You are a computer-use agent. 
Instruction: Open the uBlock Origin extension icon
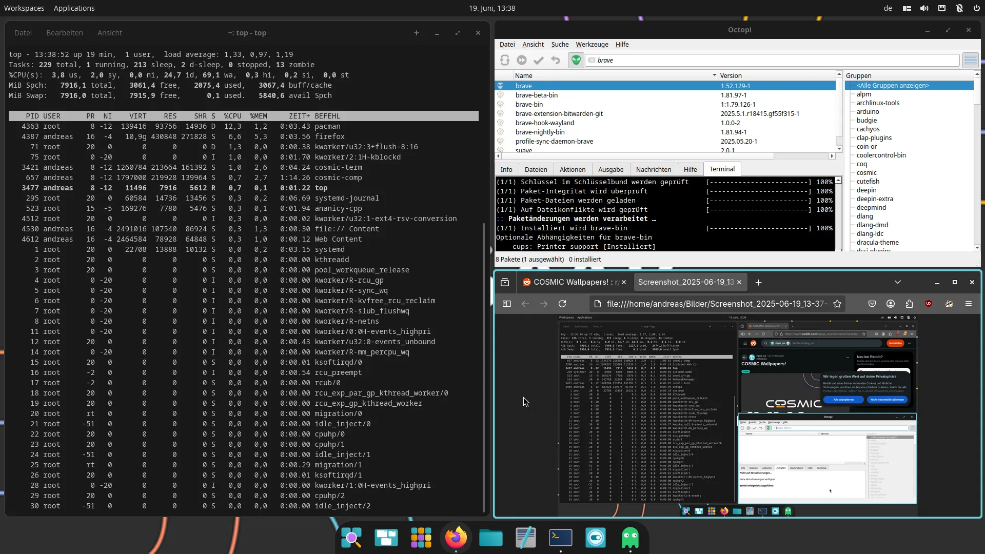[x=929, y=304]
